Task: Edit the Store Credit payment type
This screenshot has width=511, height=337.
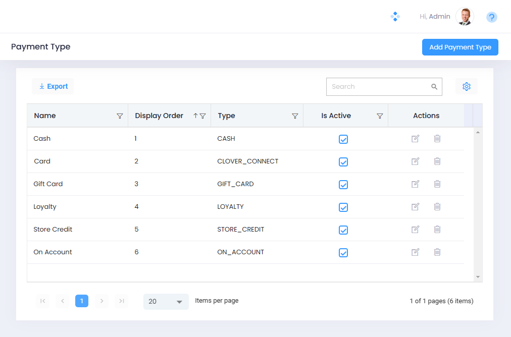Action: pos(415,230)
